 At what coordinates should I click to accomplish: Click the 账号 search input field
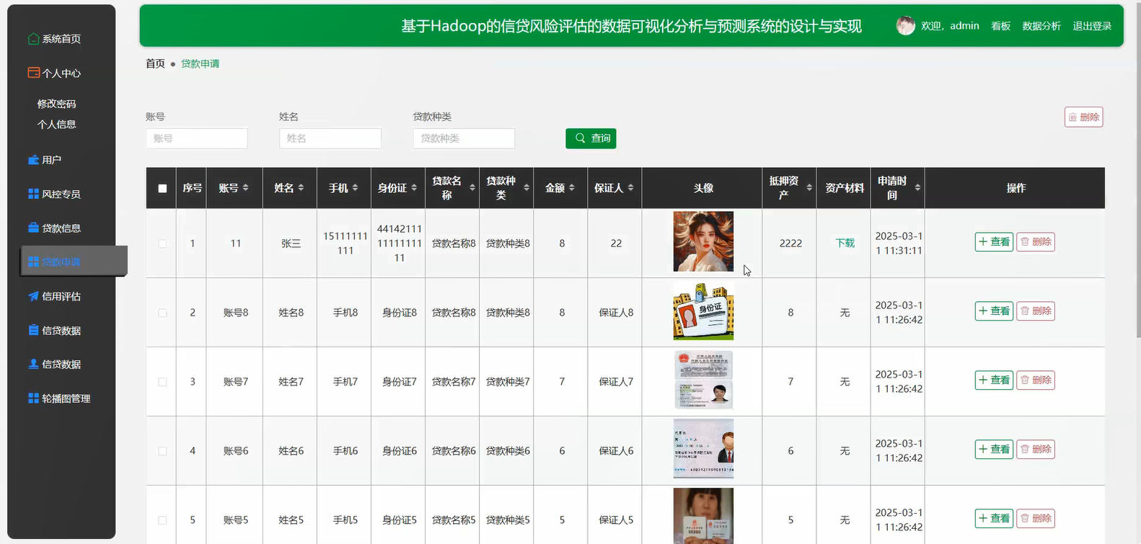(197, 138)
